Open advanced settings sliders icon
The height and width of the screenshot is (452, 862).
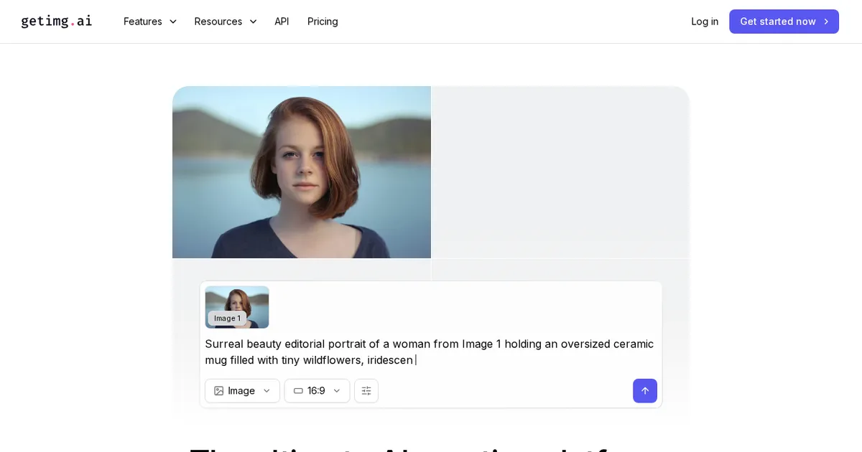(366, 391)
